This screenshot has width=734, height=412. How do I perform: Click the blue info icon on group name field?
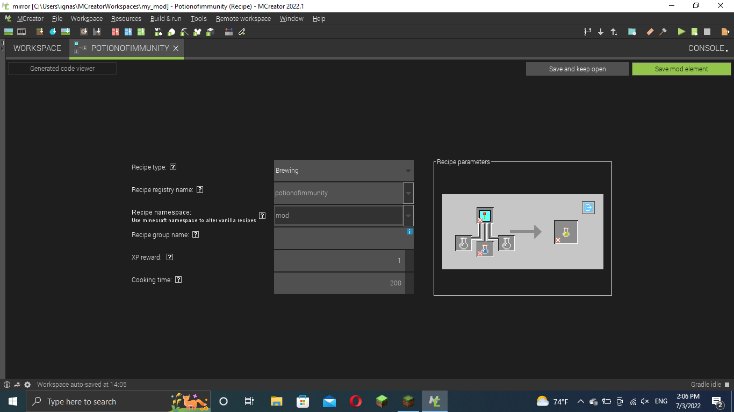coord(409,231)
